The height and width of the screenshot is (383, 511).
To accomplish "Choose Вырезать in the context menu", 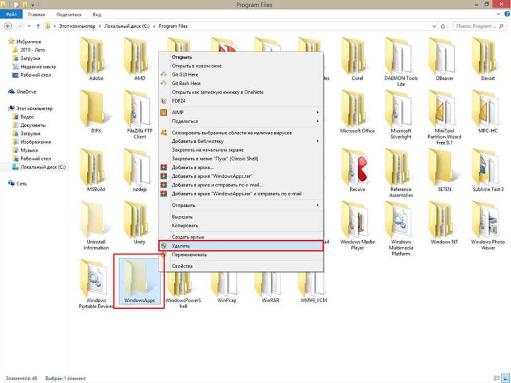I will [x=241, y=216].
